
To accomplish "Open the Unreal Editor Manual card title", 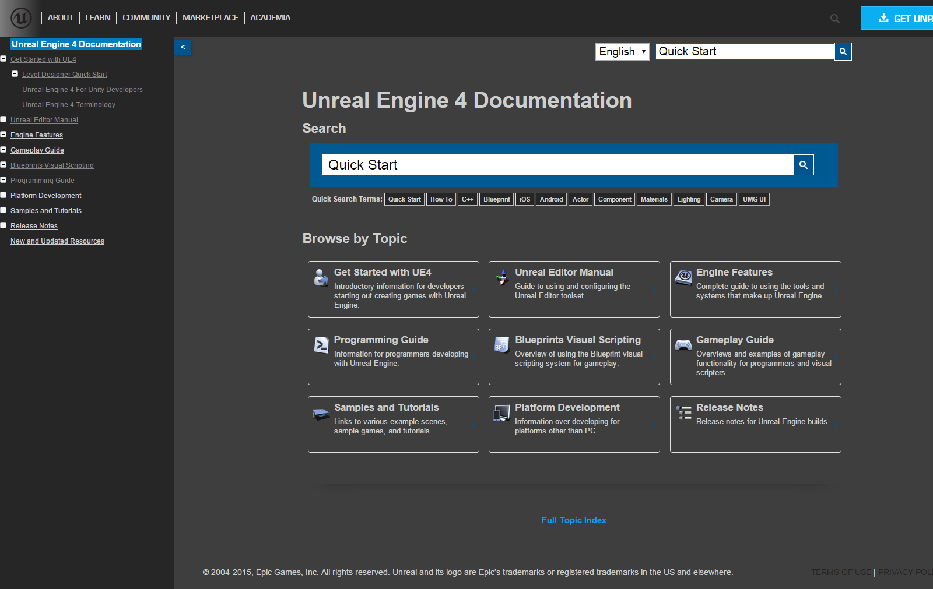I will coord(564,272).
